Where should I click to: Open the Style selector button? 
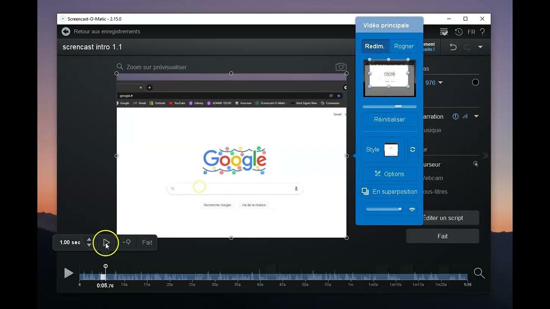[x=382, y=149]
